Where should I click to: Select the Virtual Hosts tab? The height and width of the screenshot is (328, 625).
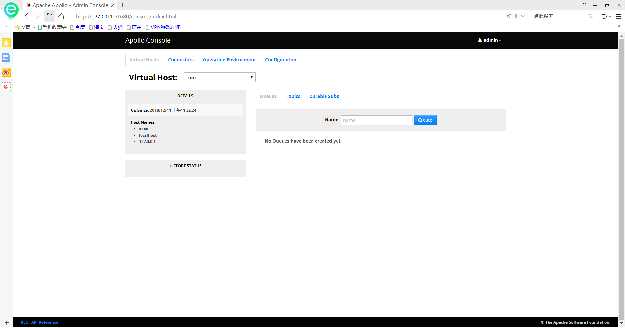click(x=144, y=60)
